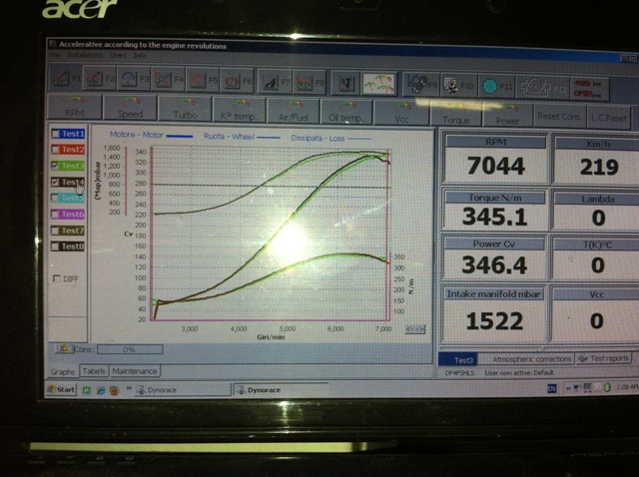Select the Air/Fuel gauge button
The height and width of the screenshot is (477, 639).
point(293,111)
